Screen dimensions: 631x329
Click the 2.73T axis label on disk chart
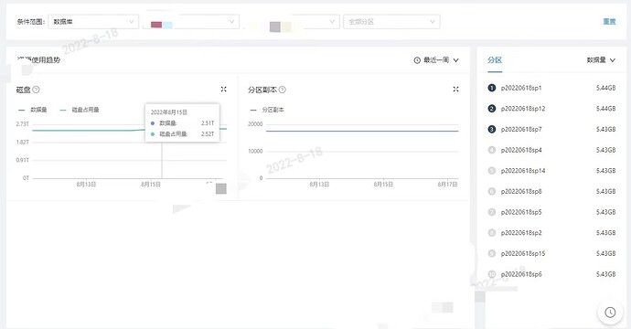coord(23,124)
